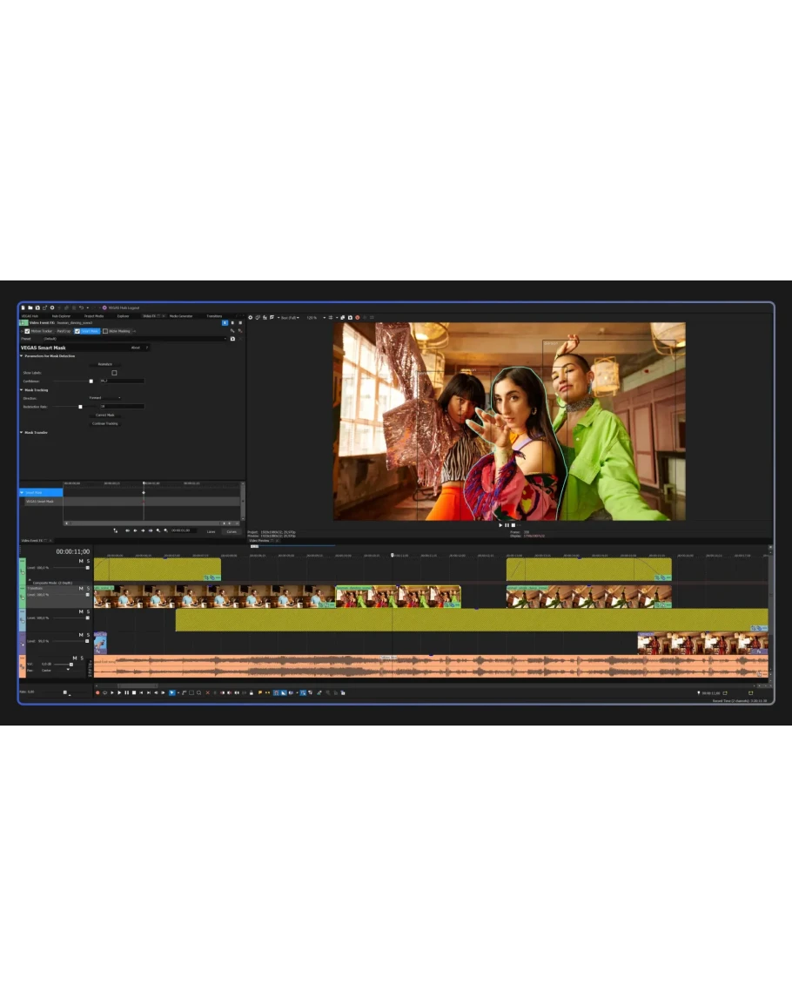Screen dimensions: 792x1006
Task: Switch to the Project Media tab
Action: (x=94, y=315)
